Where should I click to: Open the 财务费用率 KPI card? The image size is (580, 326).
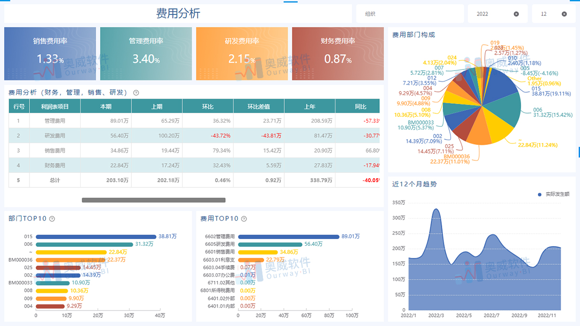point(338,54)
